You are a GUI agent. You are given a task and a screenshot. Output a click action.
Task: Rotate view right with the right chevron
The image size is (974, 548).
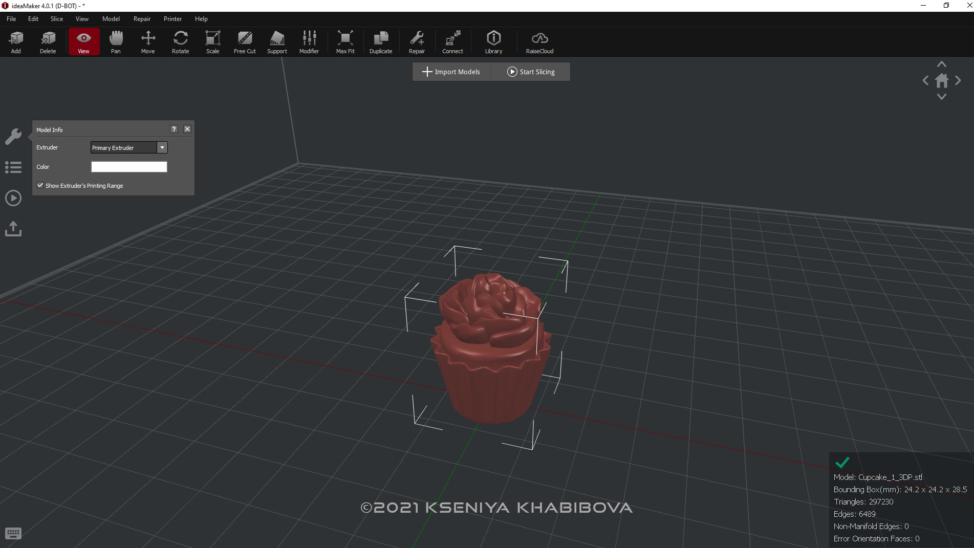(x=958, y=80)
